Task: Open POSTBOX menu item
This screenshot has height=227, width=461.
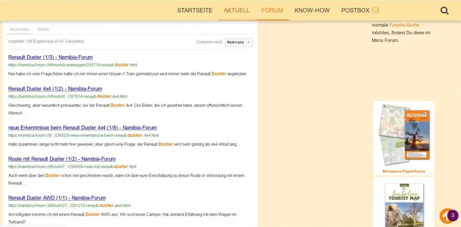Action: coord(355,11)
